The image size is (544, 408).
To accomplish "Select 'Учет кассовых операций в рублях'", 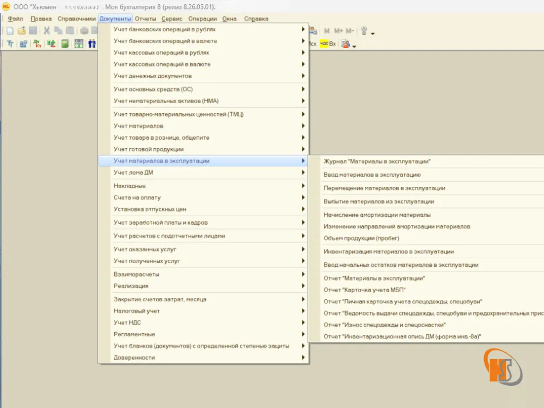I will (203, 53).
